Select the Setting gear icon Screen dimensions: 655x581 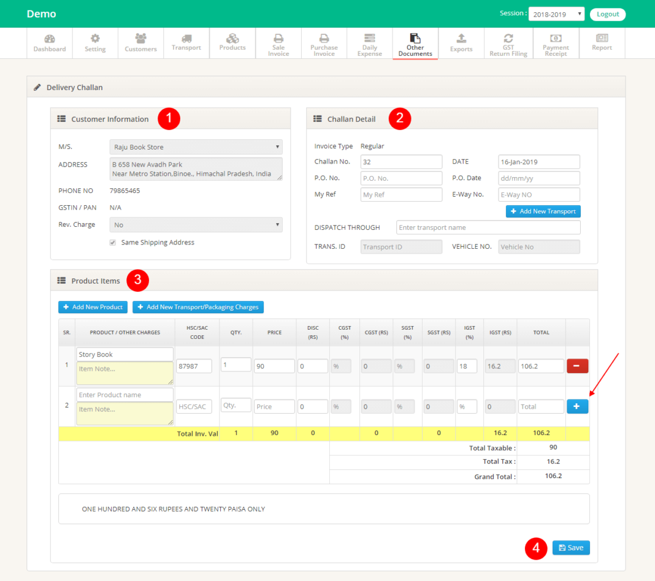[95, 43]
